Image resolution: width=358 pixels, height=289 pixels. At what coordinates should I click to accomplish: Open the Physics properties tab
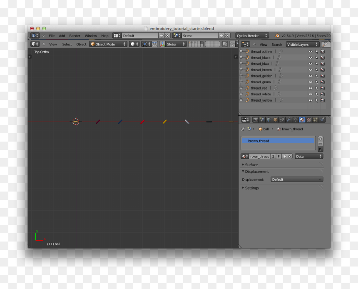[x=322, y=120]
